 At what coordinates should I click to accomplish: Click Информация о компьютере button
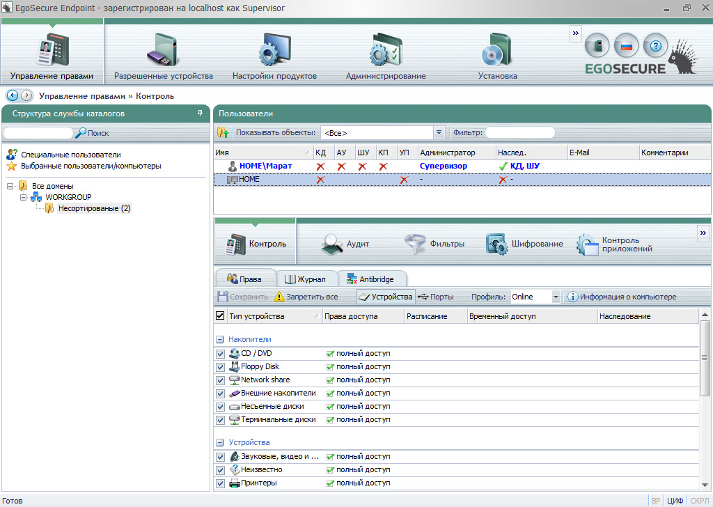click(622, 297)
